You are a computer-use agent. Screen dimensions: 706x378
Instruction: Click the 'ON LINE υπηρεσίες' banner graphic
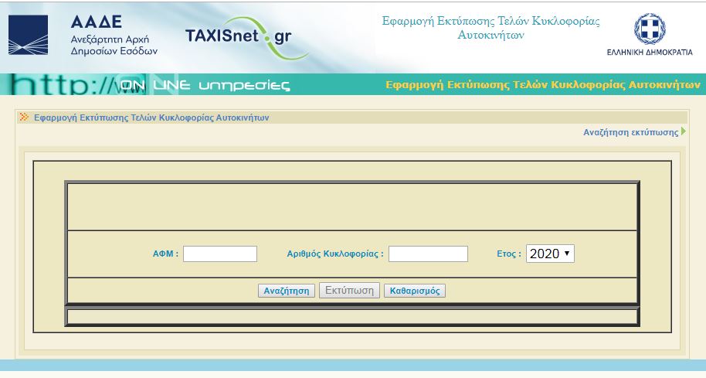click(x=205, y=84)
